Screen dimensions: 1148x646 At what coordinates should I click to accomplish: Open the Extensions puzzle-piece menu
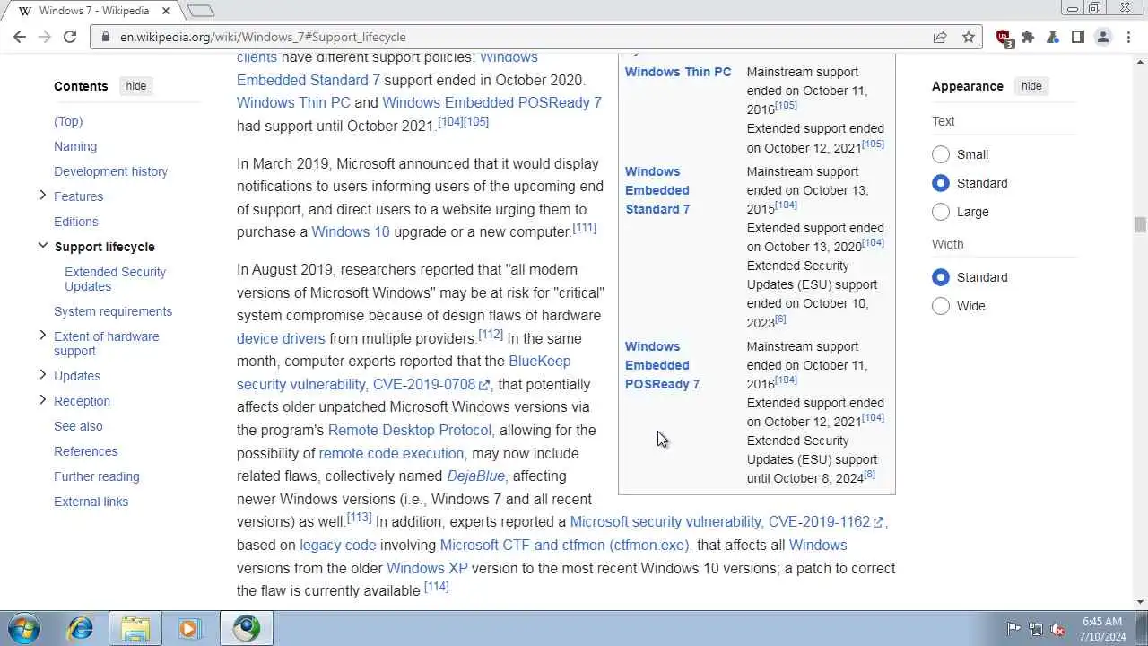point(1028,37)
